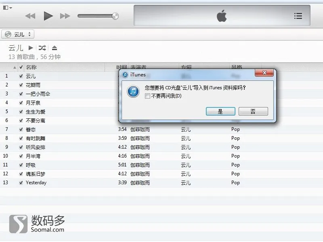
Task: Click the 4:16 duration of 月半湾
Action: [x=122, y=156]
